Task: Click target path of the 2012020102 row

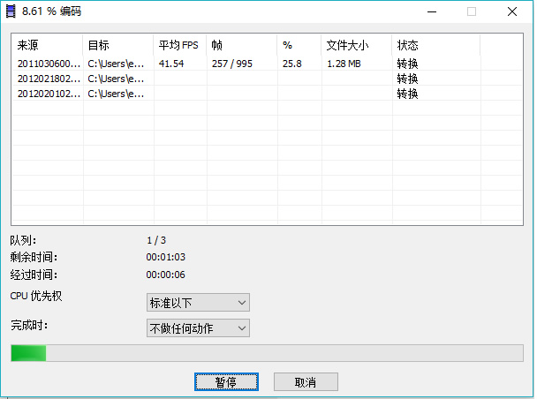Action: click(x=116, y=94)
